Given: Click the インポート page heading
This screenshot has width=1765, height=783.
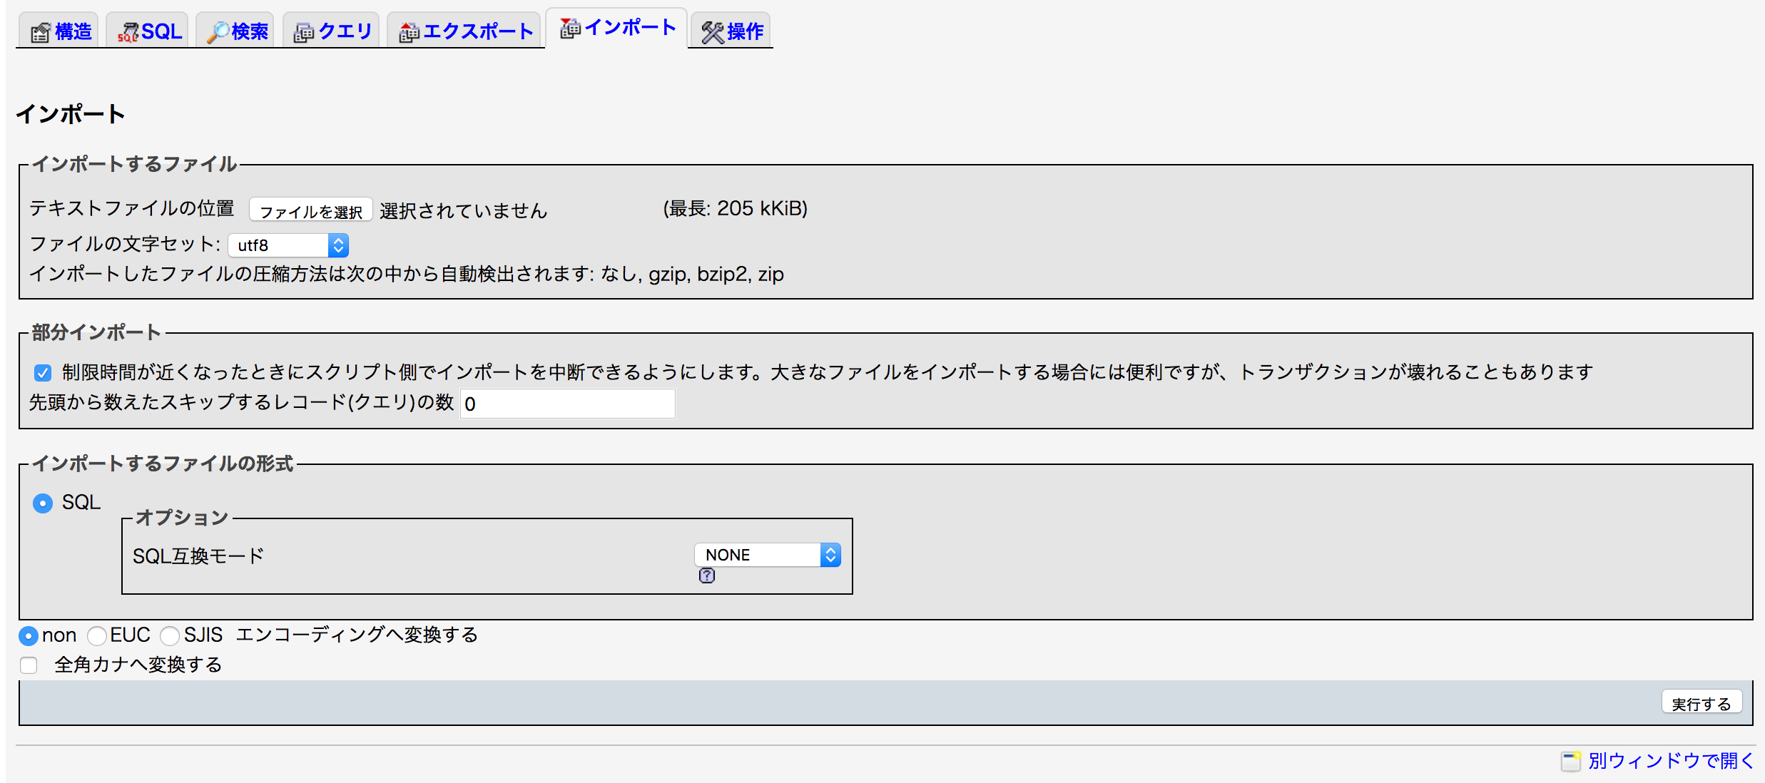Looking at the screenshot, I should click(71, 114).
